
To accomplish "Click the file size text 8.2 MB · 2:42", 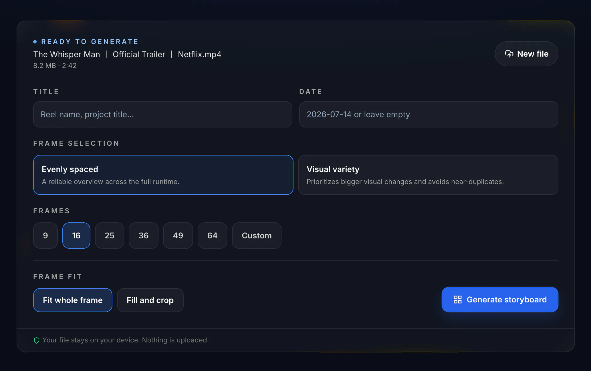I will point(55,66).
